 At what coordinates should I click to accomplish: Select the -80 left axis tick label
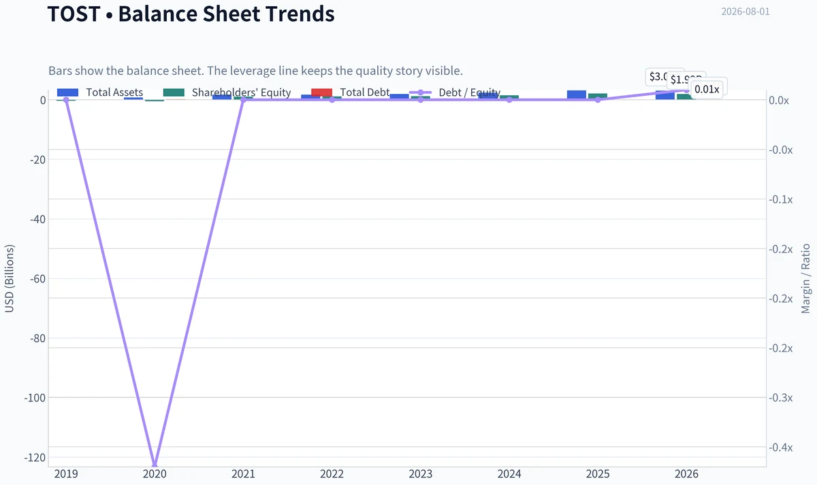[38, 338]
